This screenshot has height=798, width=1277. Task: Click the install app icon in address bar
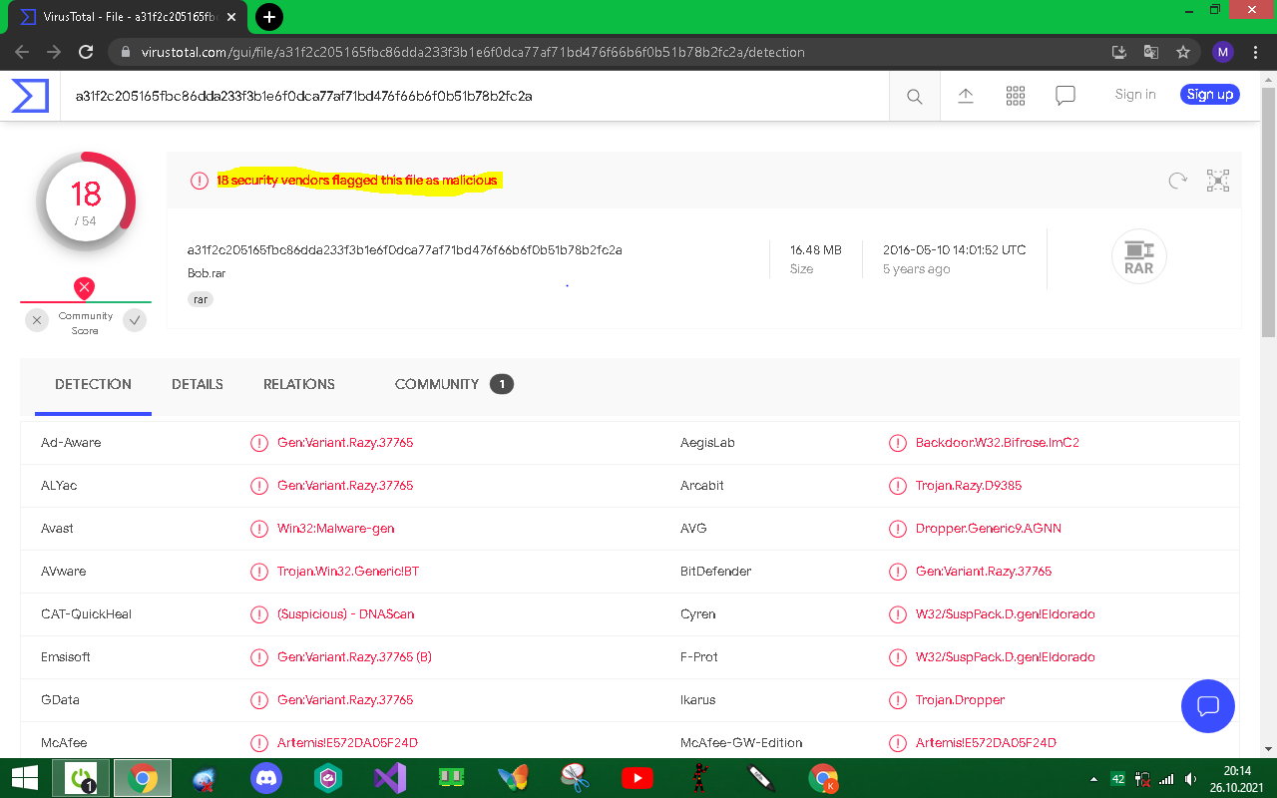tap(1119, 52)
